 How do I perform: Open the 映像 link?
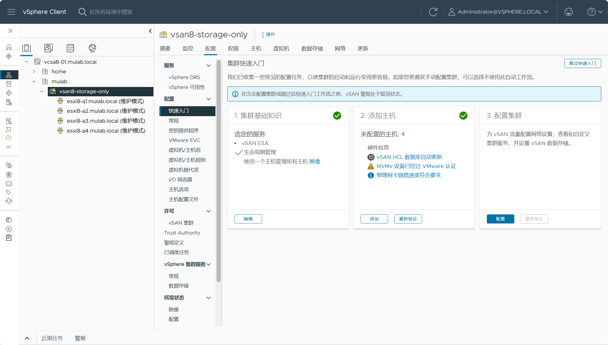click(315, 161)
